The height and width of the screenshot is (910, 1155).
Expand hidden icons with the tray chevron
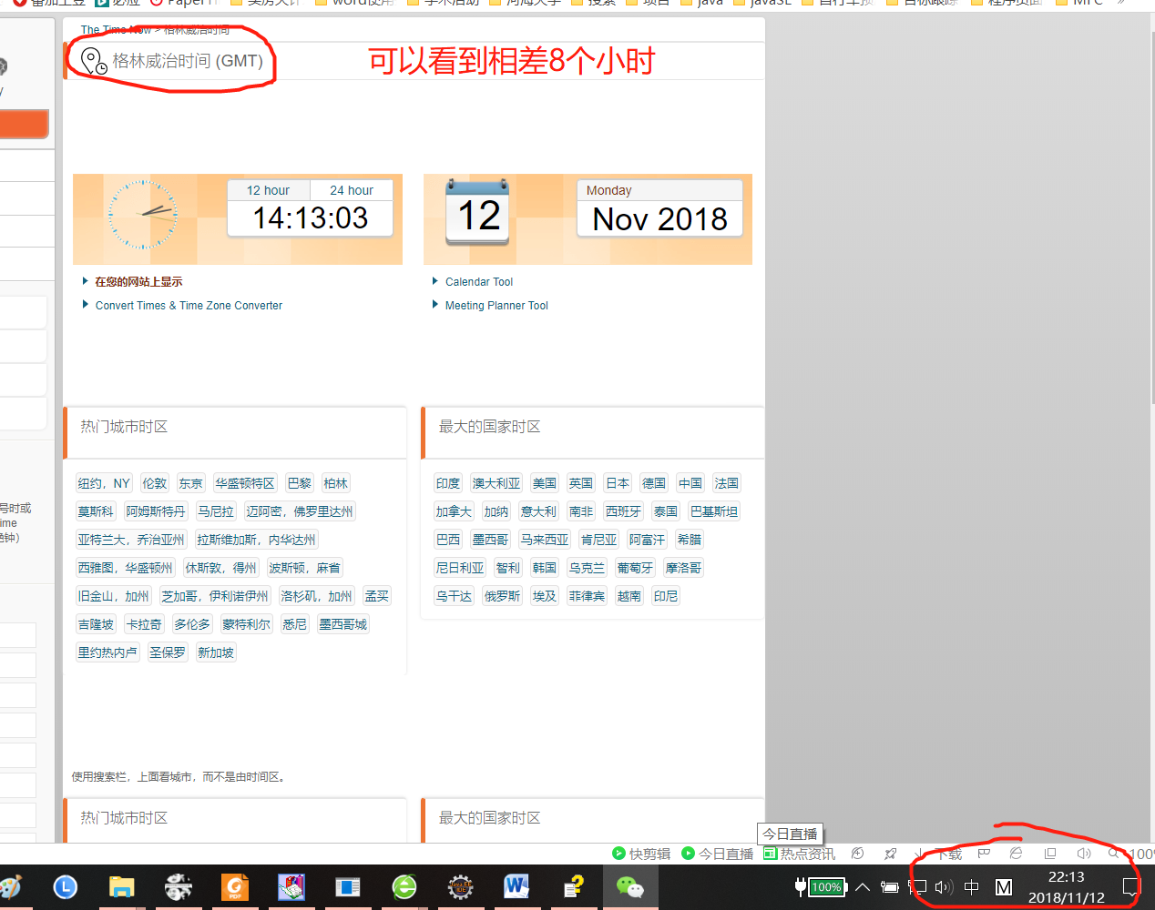tap(862, 887)
